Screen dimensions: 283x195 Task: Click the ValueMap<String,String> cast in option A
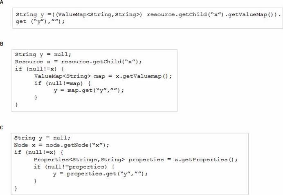[x=99, y=14]
